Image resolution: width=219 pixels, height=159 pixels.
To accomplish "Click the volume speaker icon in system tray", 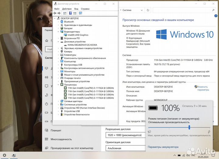I will (x=188, y=155).
